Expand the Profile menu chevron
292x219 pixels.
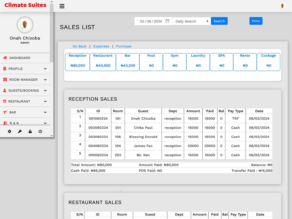tap(45, 69)
